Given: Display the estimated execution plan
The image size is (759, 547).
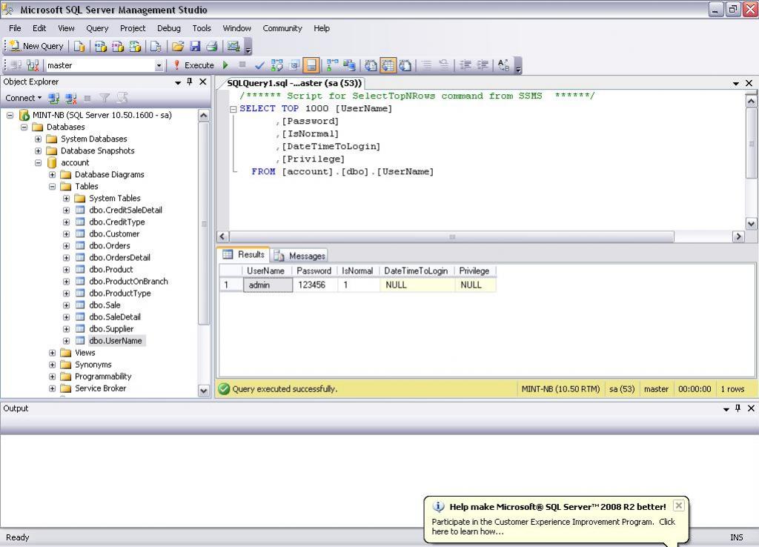Looking at the screenshot, I should [277, 65].
